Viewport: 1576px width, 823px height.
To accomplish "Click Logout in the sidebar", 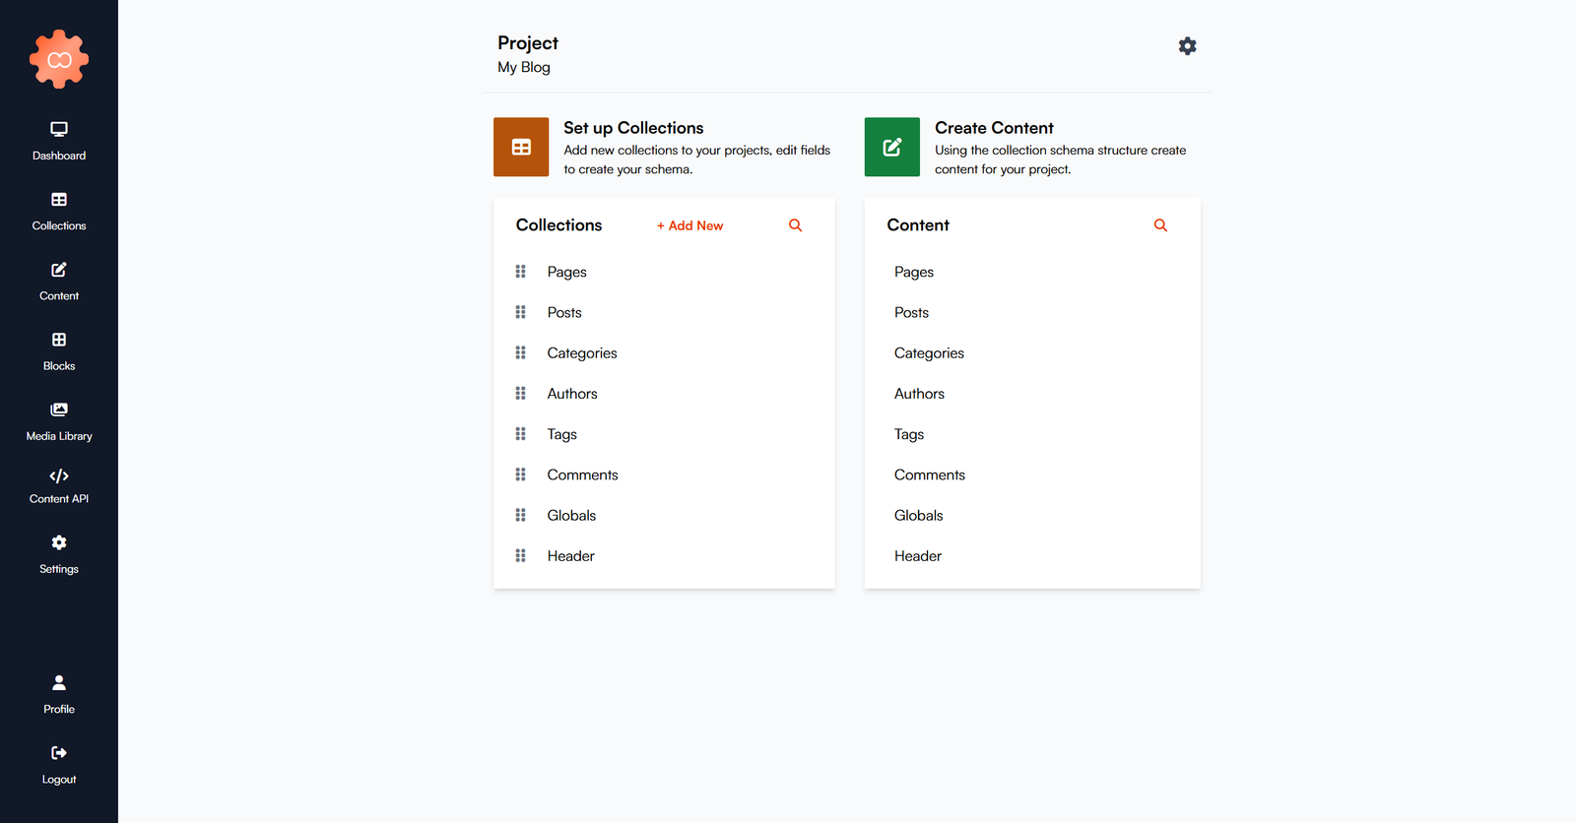I will (59, 765).
